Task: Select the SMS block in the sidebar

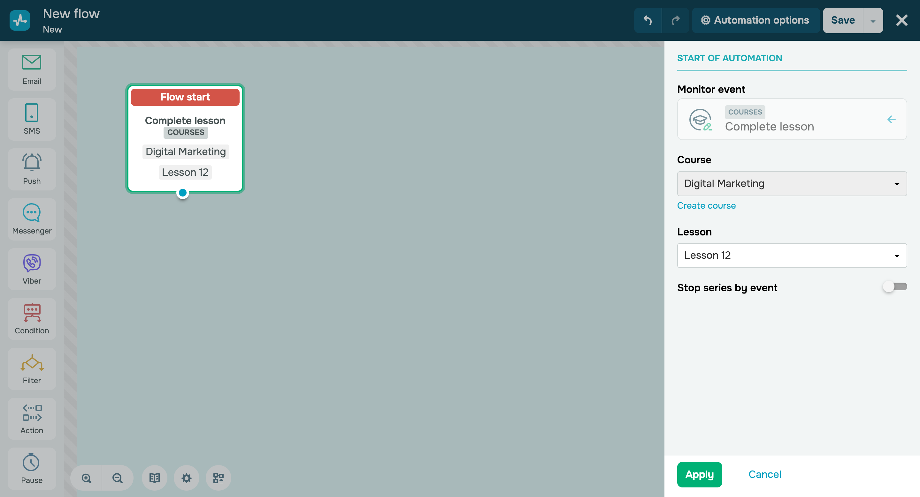Action: pyautogui.click(x=31, y=119)
